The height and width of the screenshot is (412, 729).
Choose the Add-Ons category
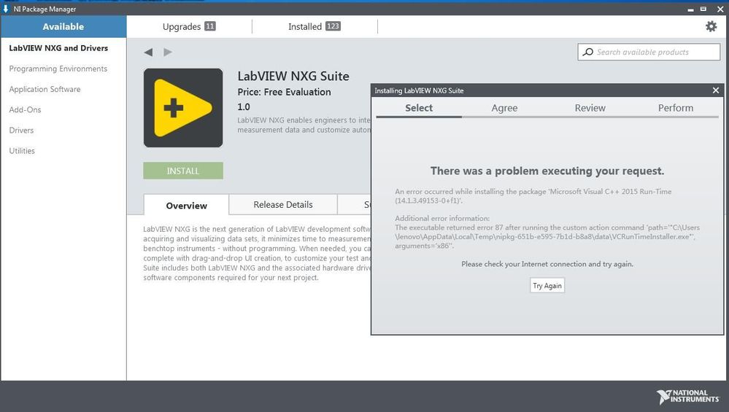[25, 109]
